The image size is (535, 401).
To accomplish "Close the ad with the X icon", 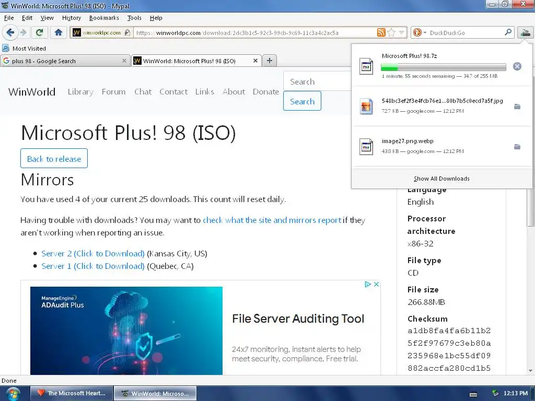I will point(376,284).
